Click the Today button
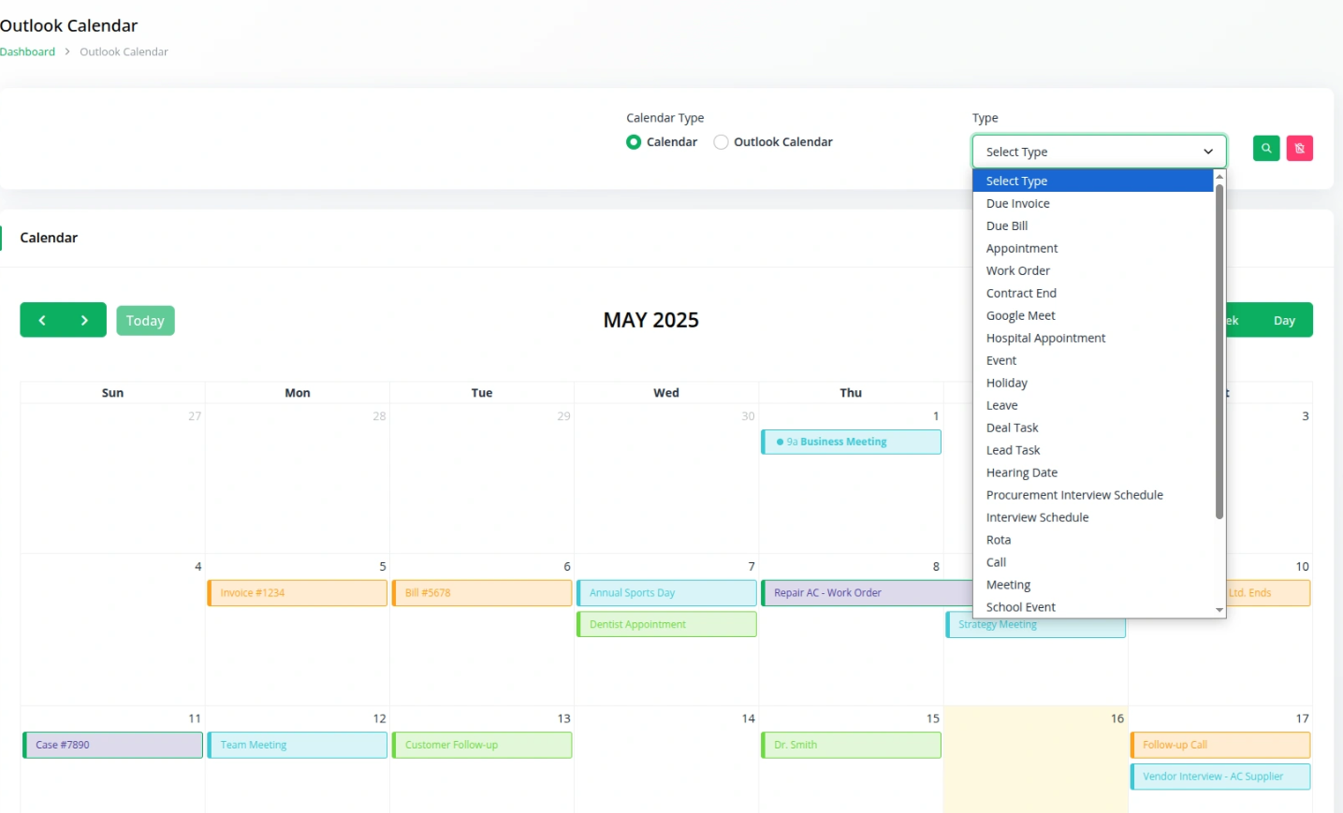Image resolution: width=1343 pixels, height=813 pixels. pos(145,321)
